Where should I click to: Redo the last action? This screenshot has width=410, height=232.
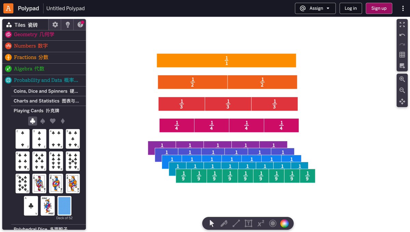pos(402,45)
